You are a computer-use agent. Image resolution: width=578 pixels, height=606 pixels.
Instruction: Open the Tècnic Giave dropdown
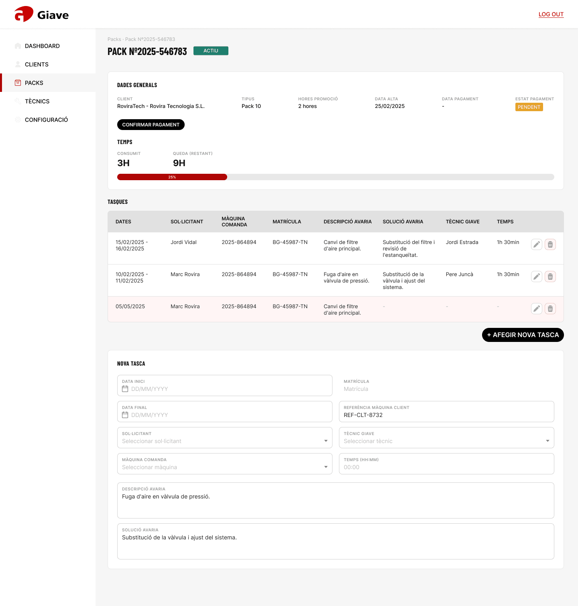click(x=446, y=437)
